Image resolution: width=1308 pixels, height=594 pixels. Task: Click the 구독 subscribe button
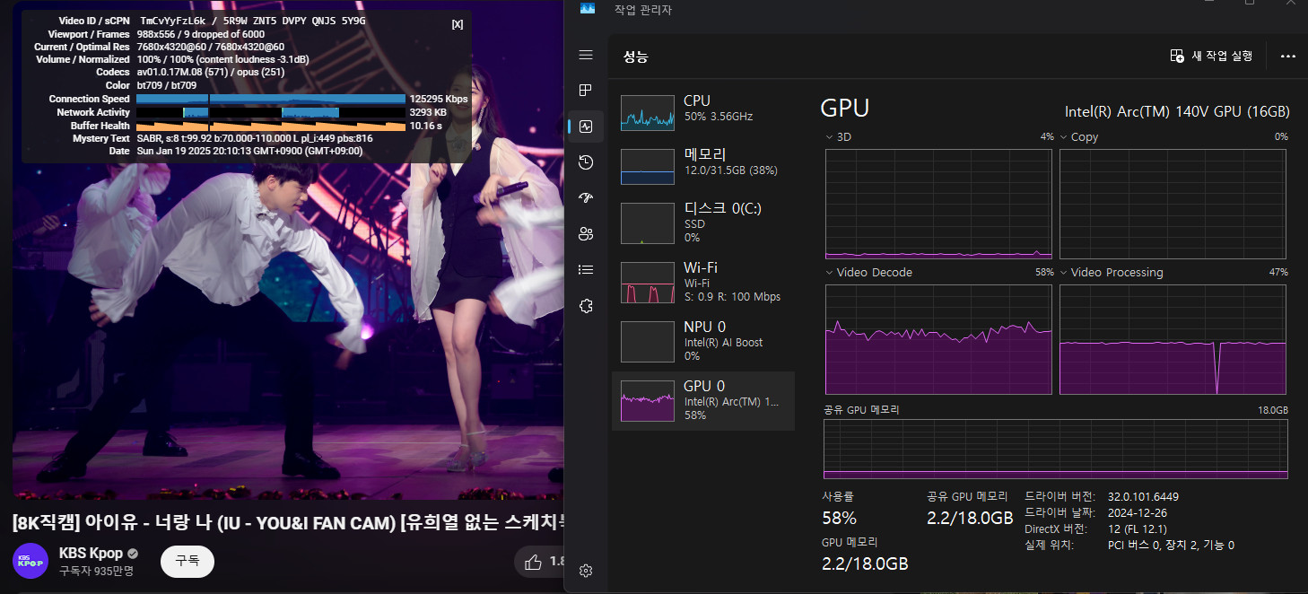(187, 561)
